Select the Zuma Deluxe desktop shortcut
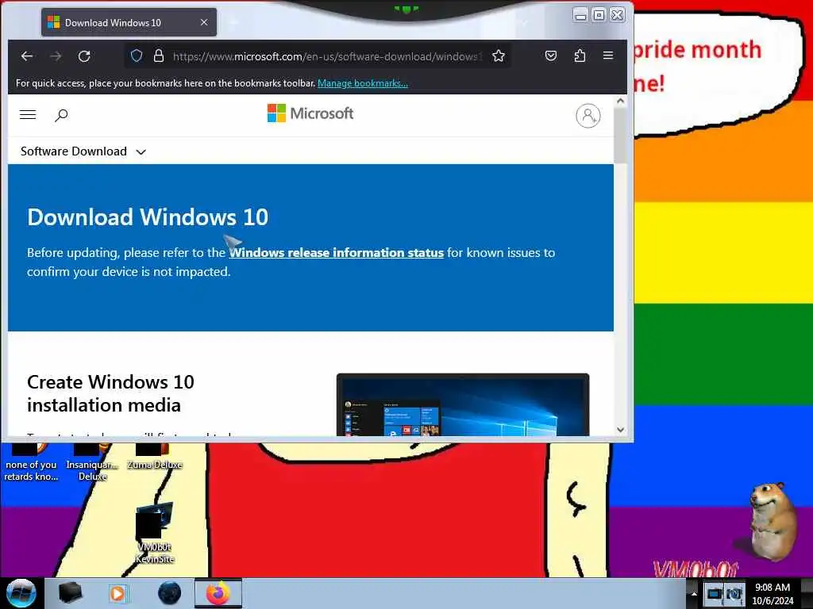 coord(154,456)
